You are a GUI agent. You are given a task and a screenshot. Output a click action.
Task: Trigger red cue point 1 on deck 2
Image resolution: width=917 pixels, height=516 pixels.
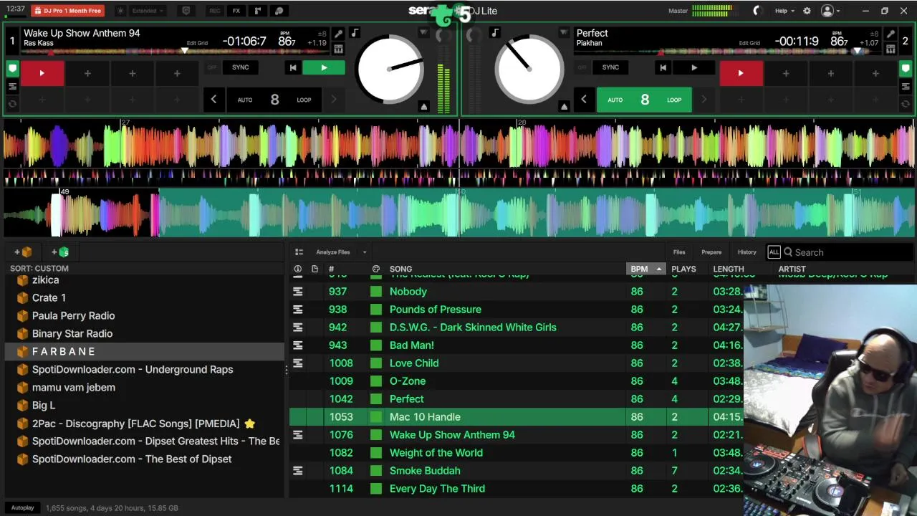tap(741, 73)
